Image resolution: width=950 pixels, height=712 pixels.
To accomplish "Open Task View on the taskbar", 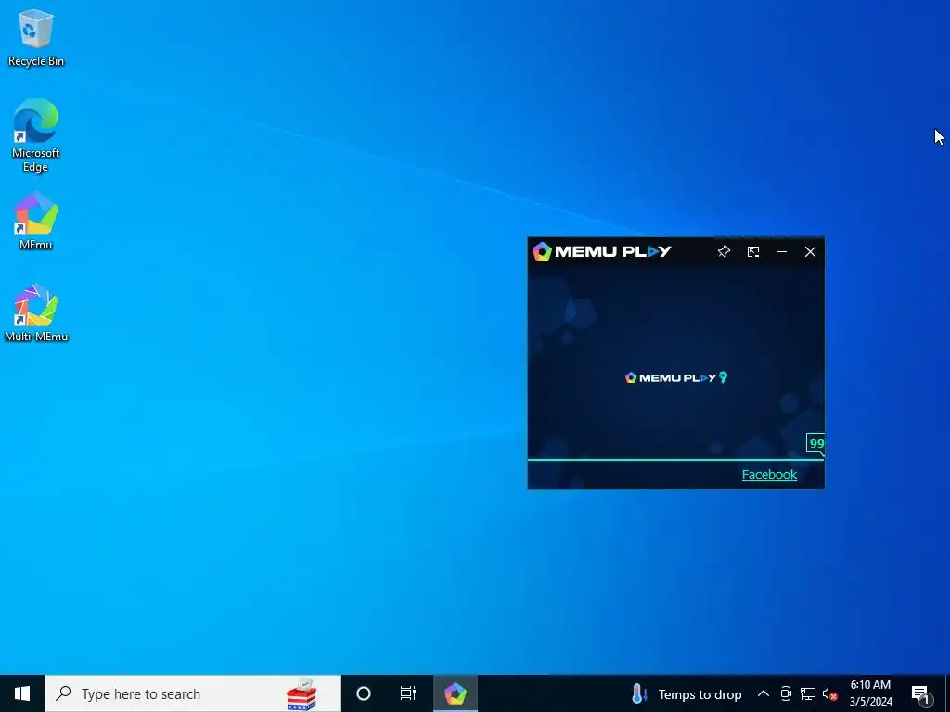I will pos(408,693).
